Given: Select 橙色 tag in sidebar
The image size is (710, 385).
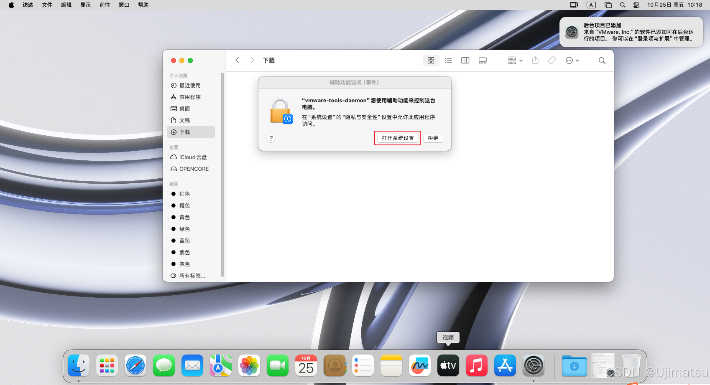Looking at the screenshot, I should (191, 205).
